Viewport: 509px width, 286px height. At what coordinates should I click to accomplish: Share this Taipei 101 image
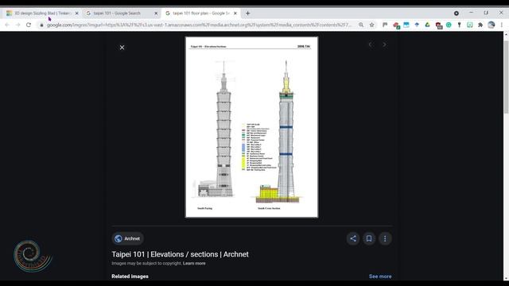point(353,238)
